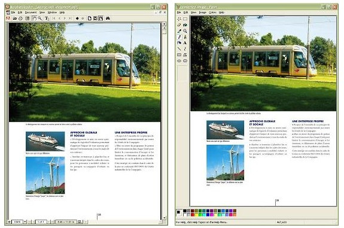Click the Go to Next View arrow

click(x=83, y=19)
